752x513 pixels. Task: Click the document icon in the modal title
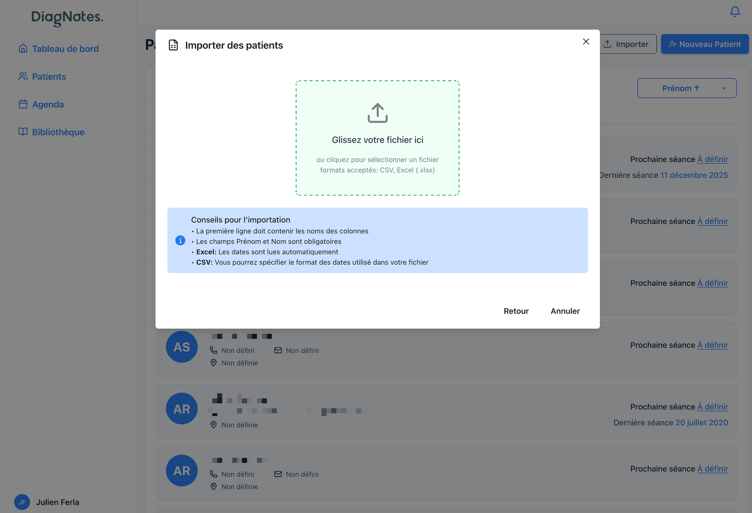click(x=174, y=45)
